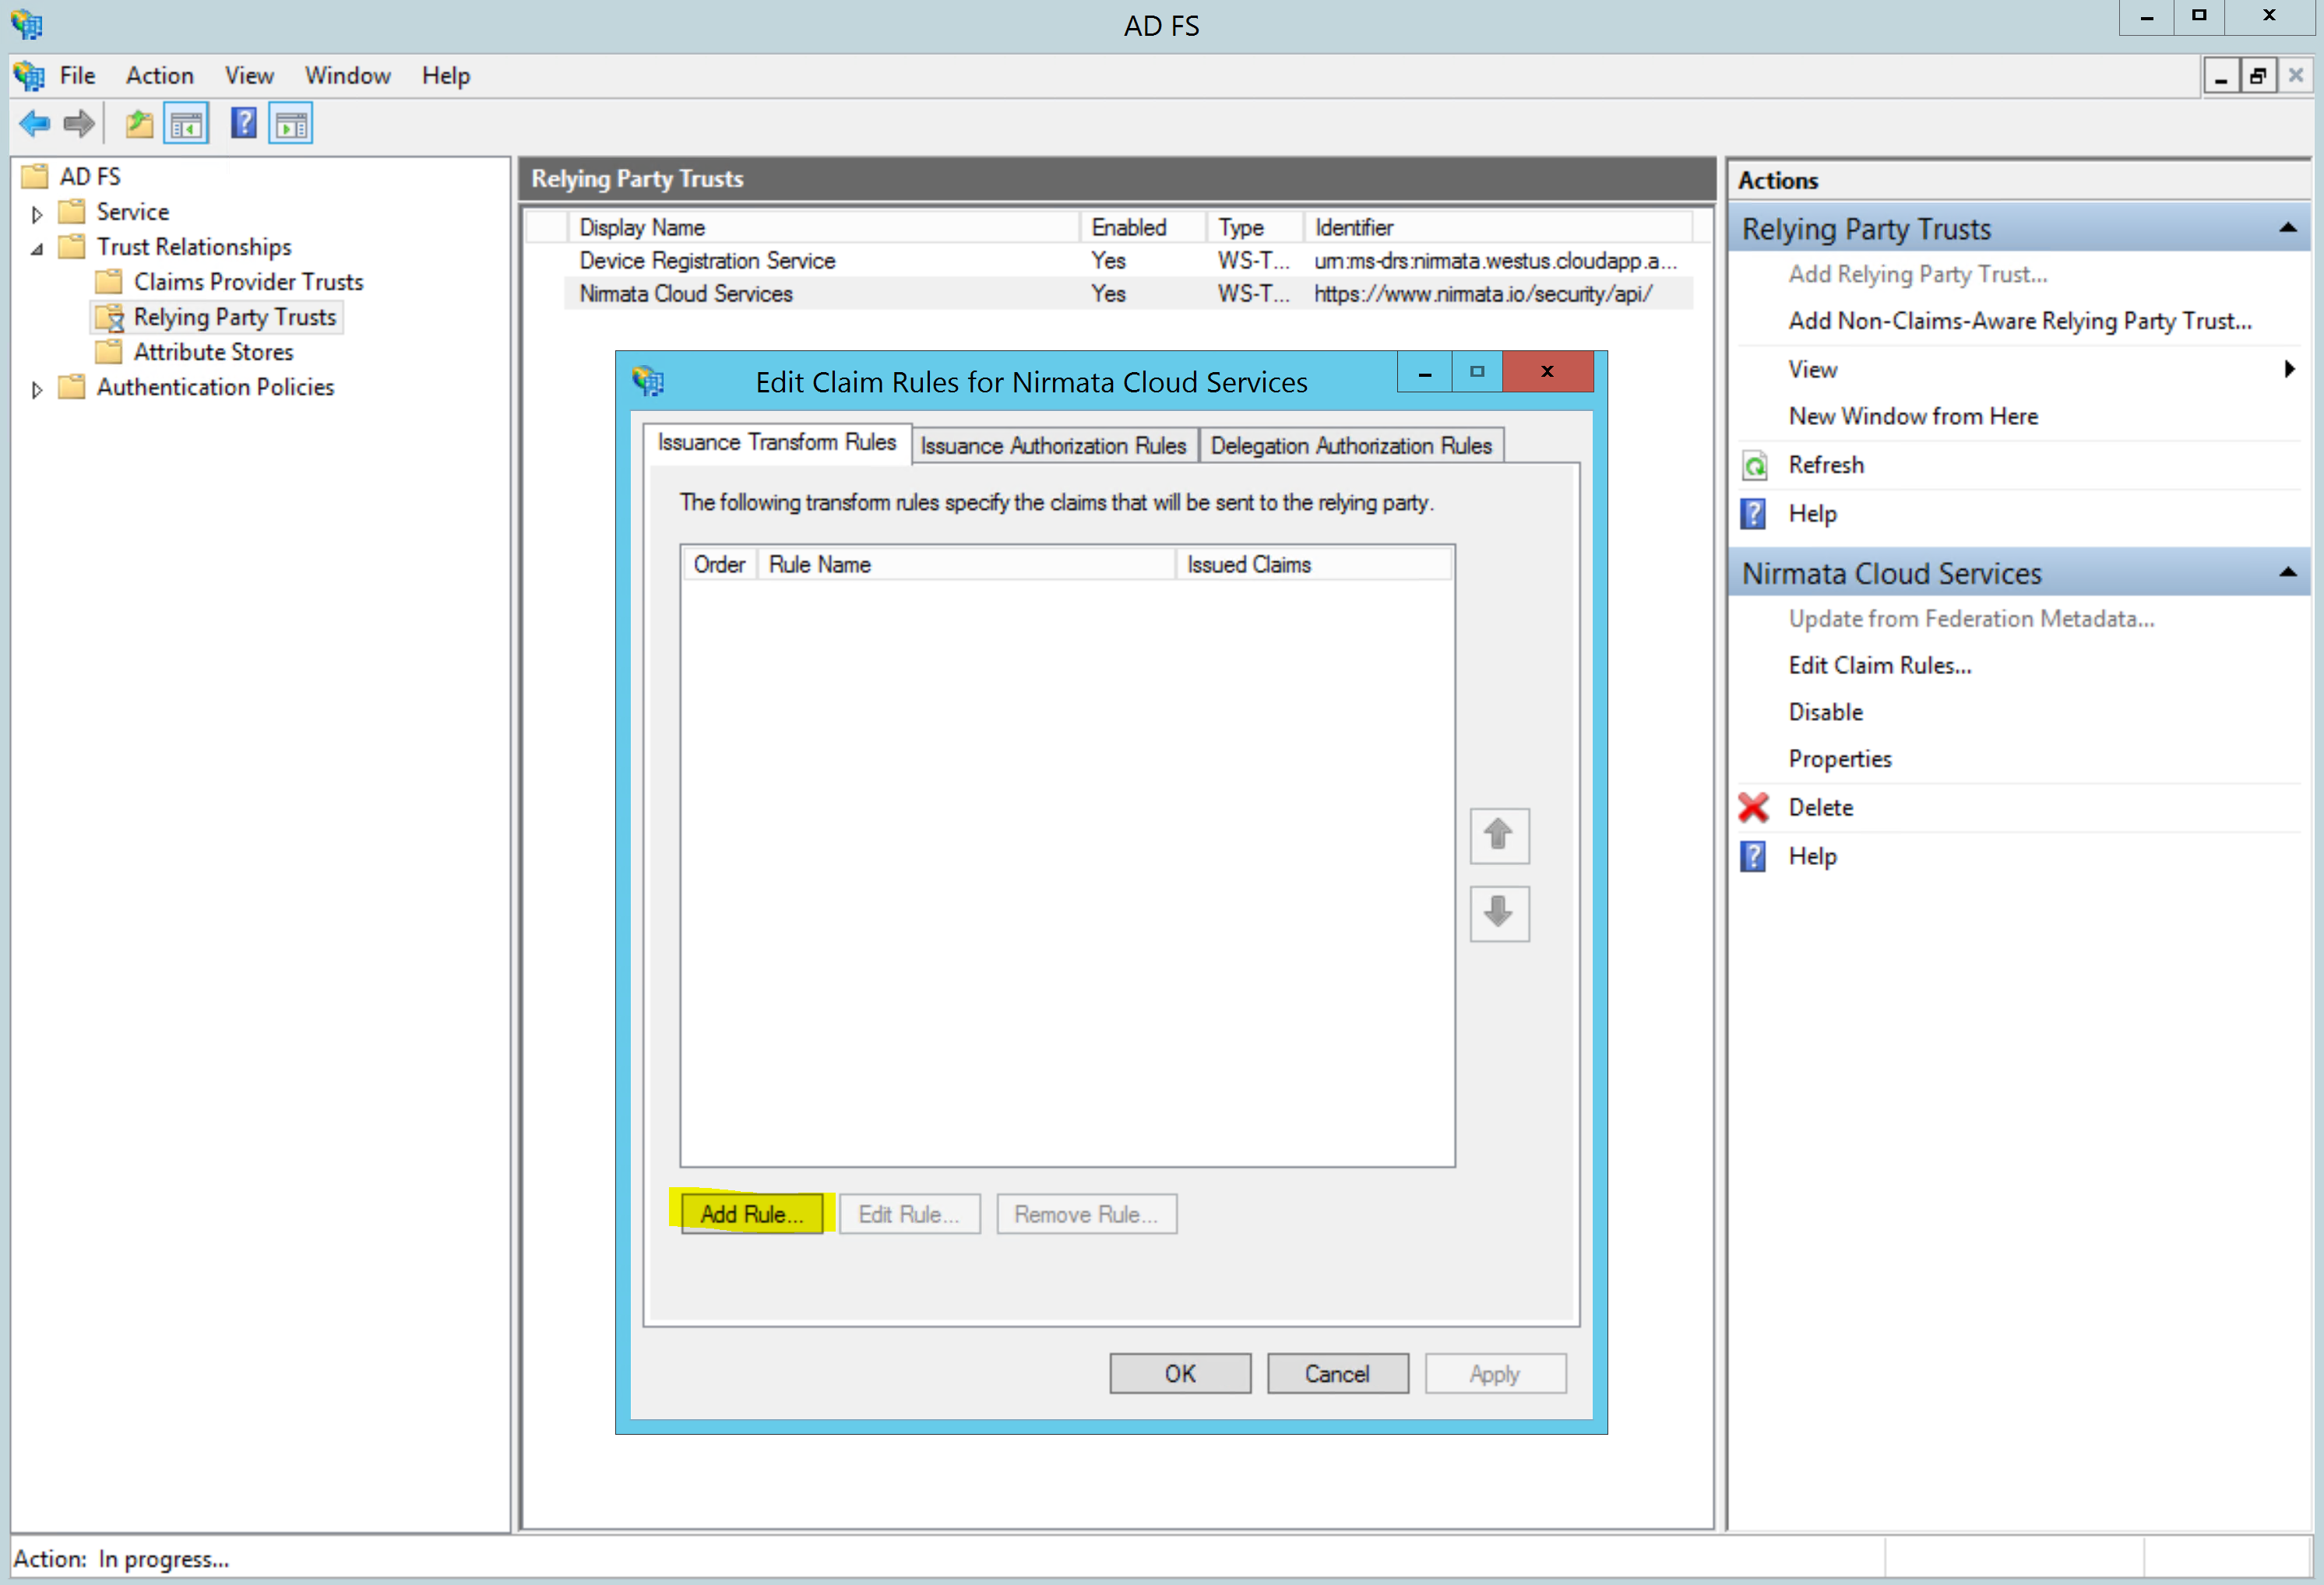Click the green Refresh icon in Actions

[x=1755, y=466]
